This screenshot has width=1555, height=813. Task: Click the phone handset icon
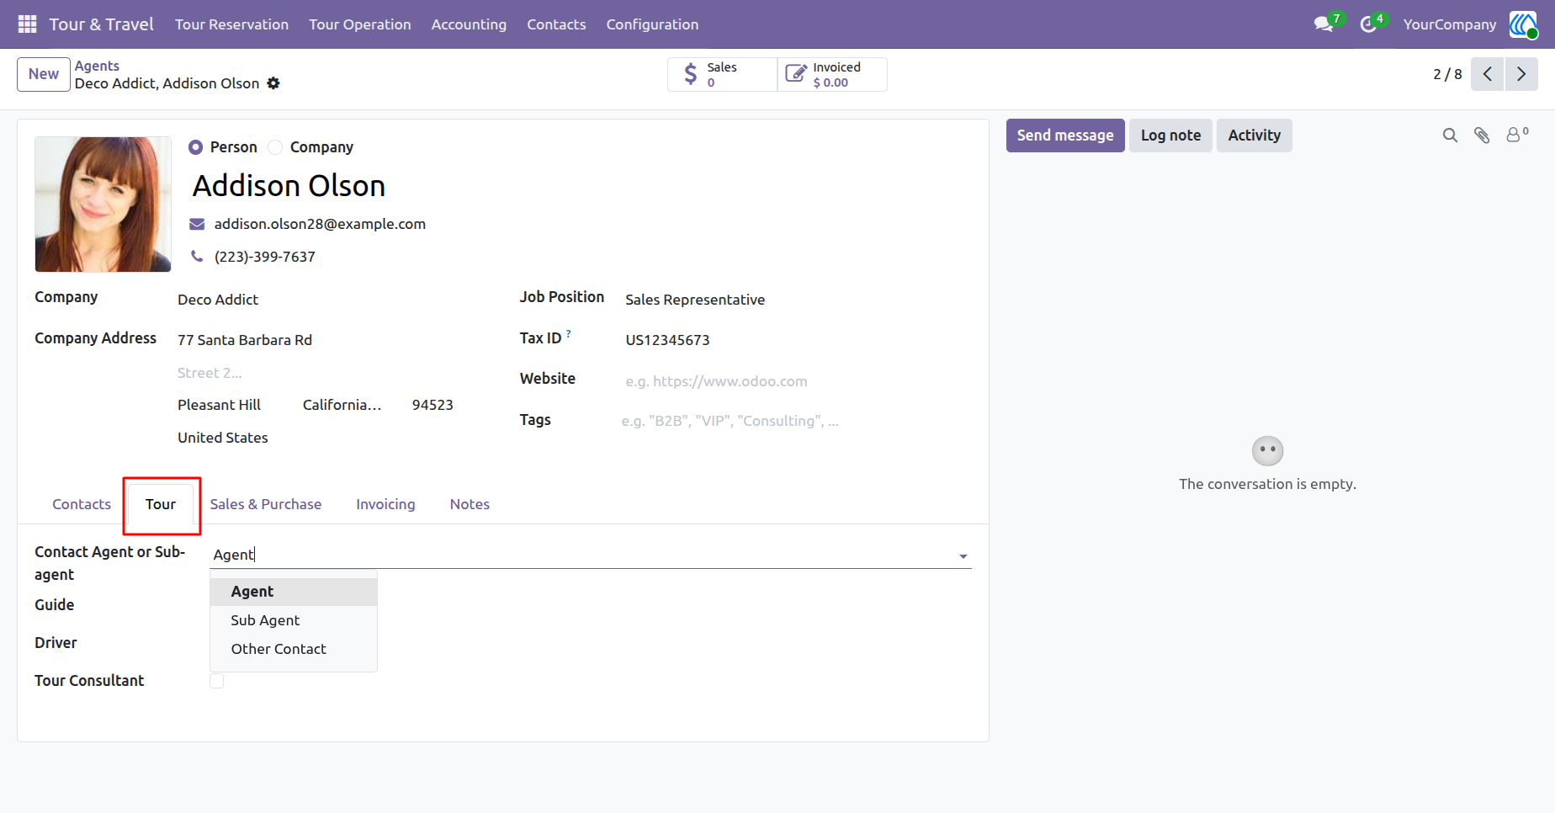pyautogui.click(x=197, y=256)
